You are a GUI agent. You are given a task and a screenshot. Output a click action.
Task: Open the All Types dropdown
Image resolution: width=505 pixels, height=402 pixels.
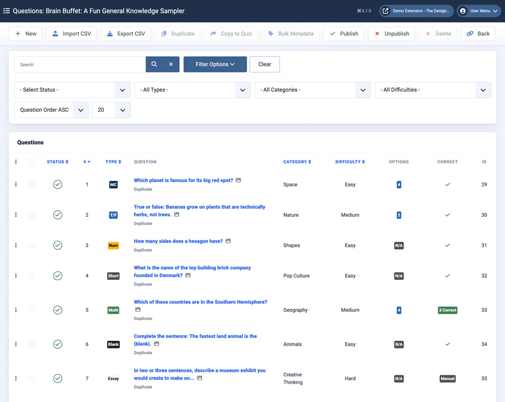click(192, 90)
